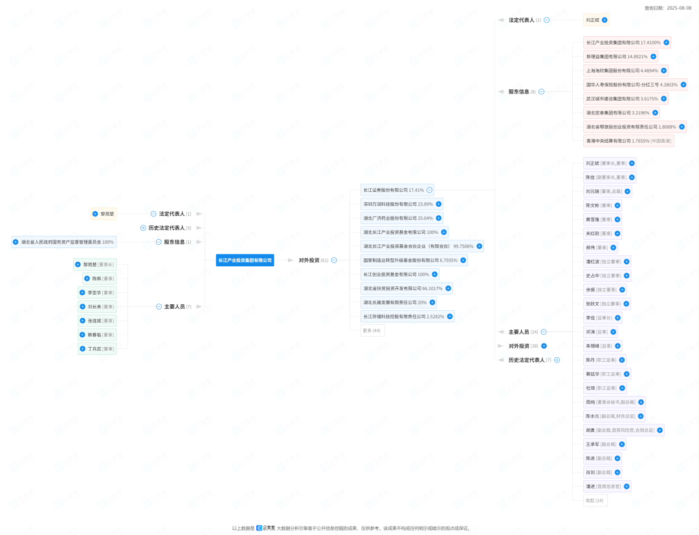
Task: Open 长江创业投资基金有限公司 100% node
Action: [400, 275]
